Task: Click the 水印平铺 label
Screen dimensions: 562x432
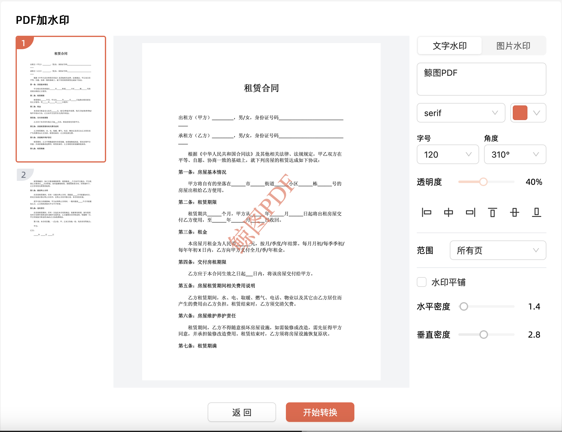Action: click(448, 282)
